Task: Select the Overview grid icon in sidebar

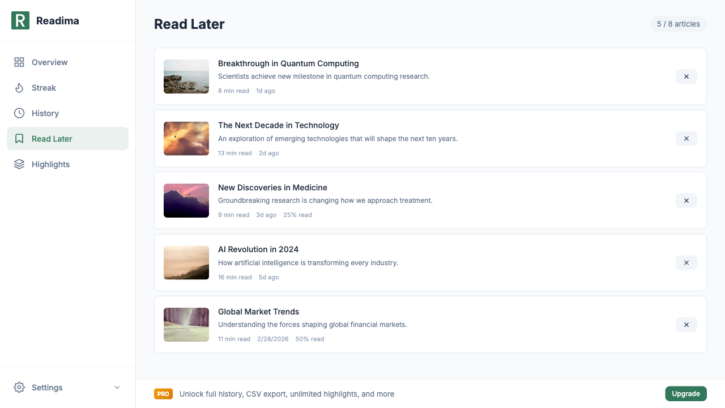Action: coord(19,62)
